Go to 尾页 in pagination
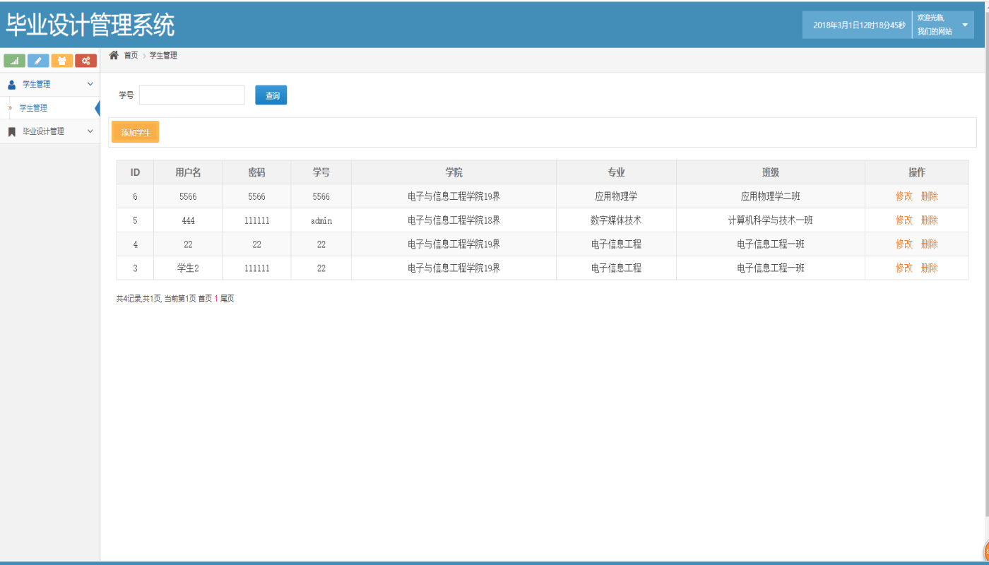Viewport: 989px width, 565px height. tap(227, 299)
